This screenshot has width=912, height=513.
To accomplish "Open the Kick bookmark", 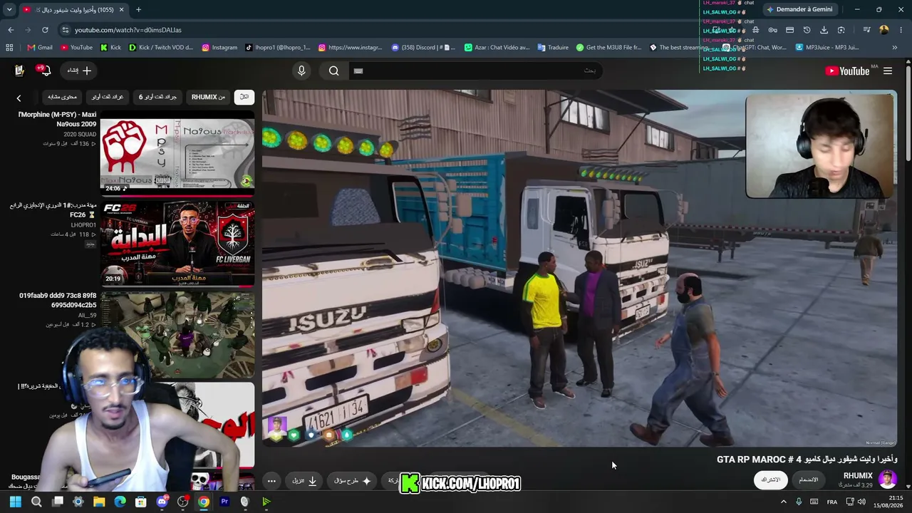I will (110, 48).
